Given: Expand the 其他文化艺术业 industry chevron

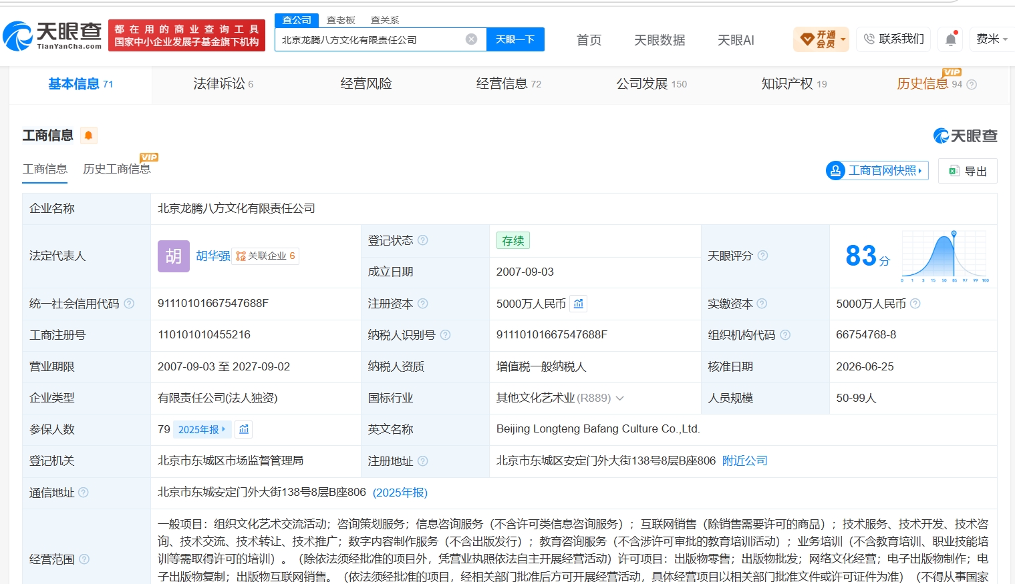Looking at the screenshot, I should coord(619,398).
